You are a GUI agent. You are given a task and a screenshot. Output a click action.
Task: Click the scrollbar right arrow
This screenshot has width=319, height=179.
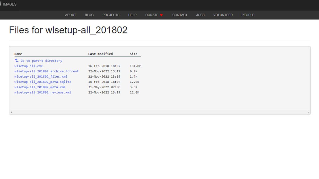(308, 112)
